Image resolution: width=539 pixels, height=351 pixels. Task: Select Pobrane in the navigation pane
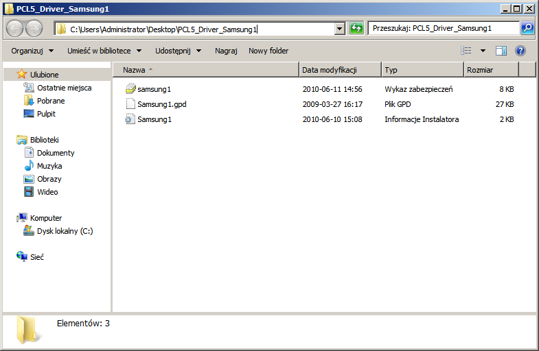click(51, 101)
